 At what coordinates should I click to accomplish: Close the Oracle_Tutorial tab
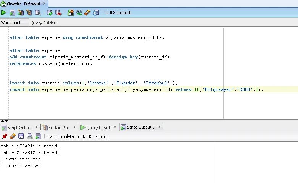coord(44,3)
